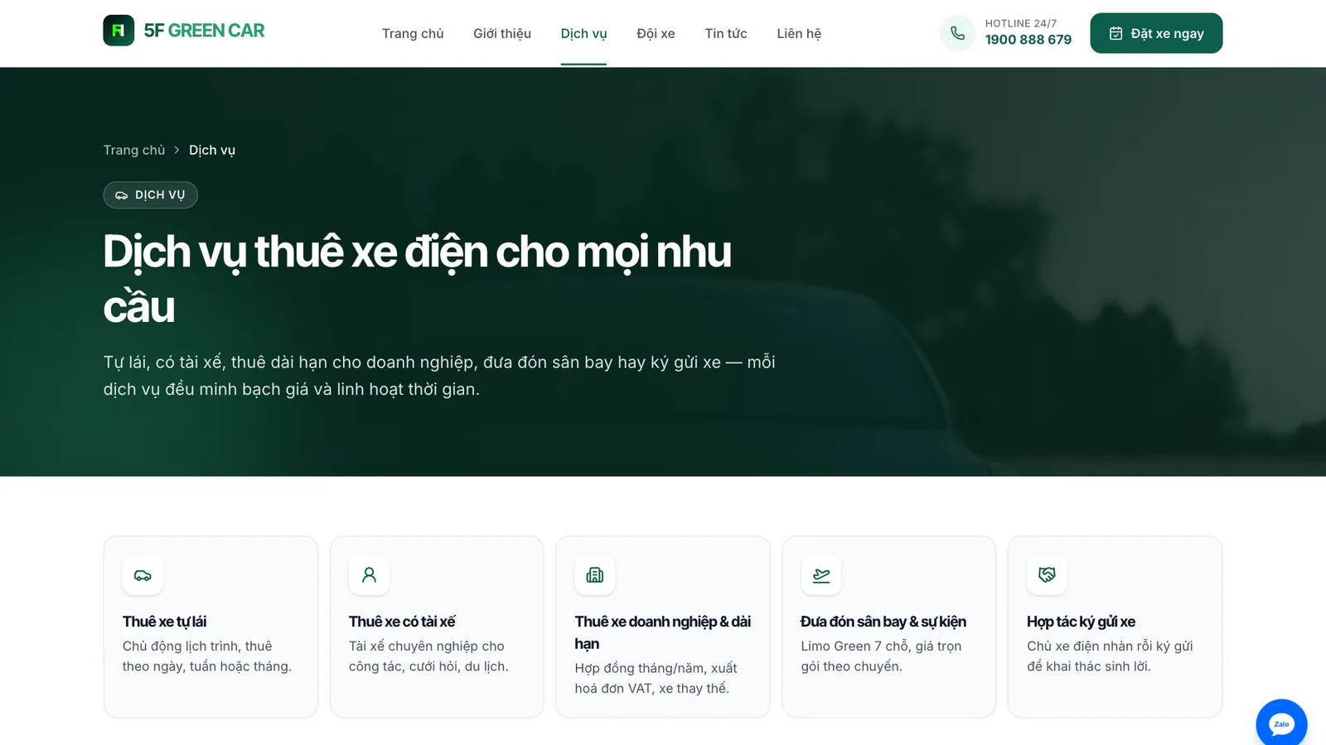Viewport: 1326px width, 745px height.
Task: Open Thuê xe doanh nghiệp & dài hạn title
Action: (663, 632)
